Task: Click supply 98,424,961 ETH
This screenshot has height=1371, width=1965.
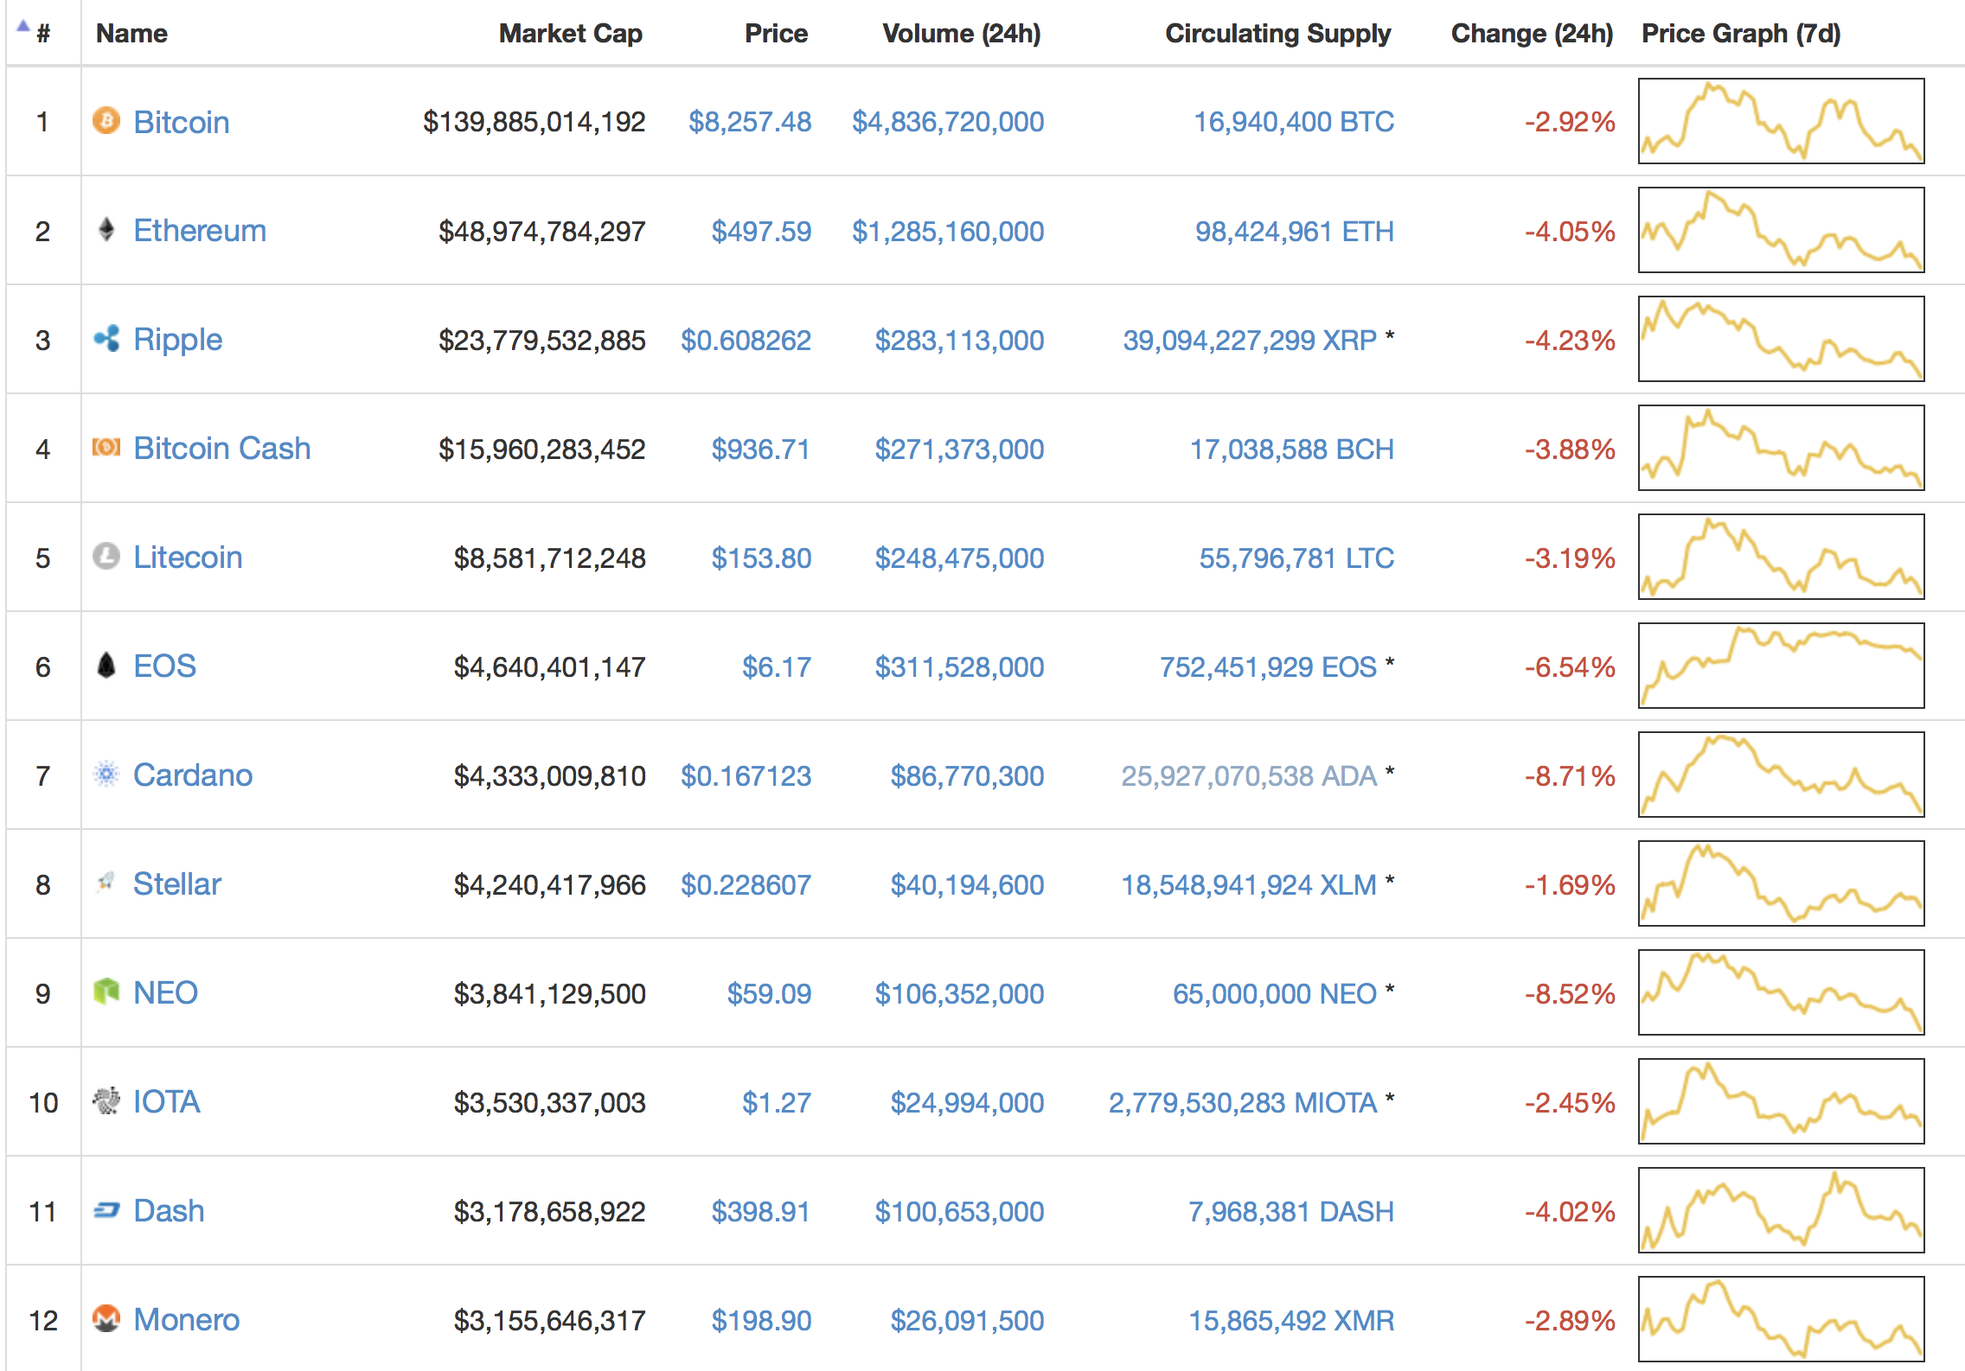Action: click(1295, 231)
